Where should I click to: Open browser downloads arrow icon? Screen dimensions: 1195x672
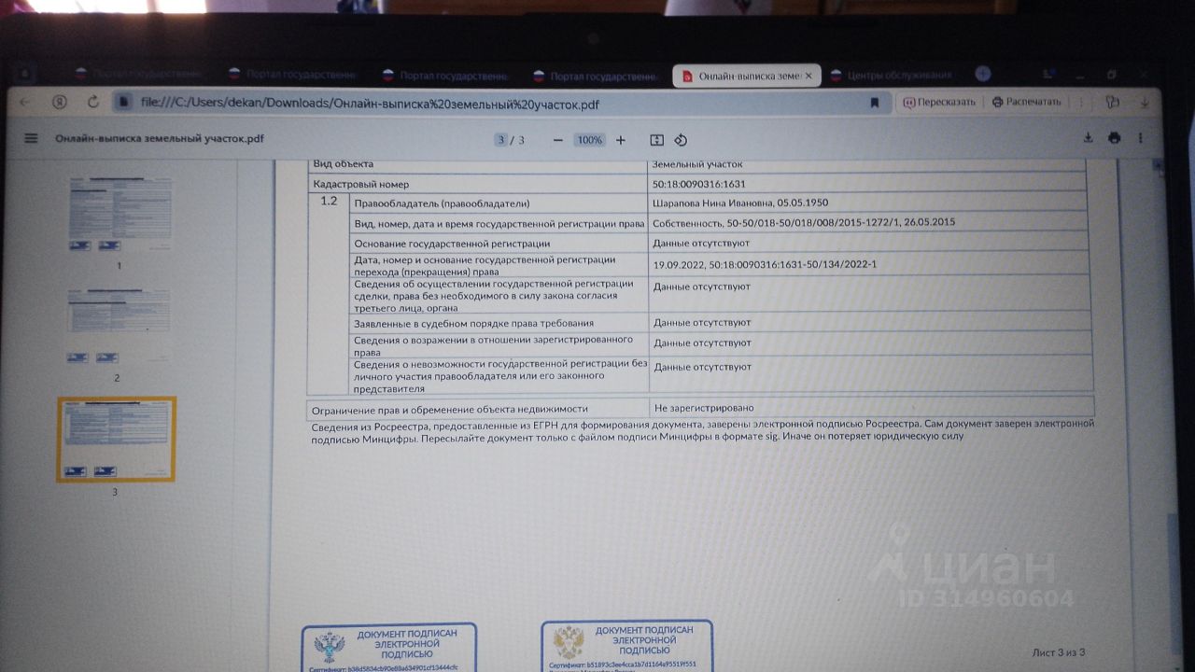(1145, 103)
